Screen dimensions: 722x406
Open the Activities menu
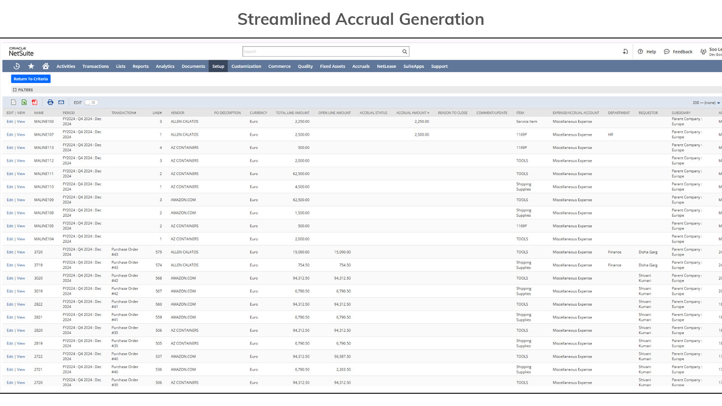pos(66,66)
